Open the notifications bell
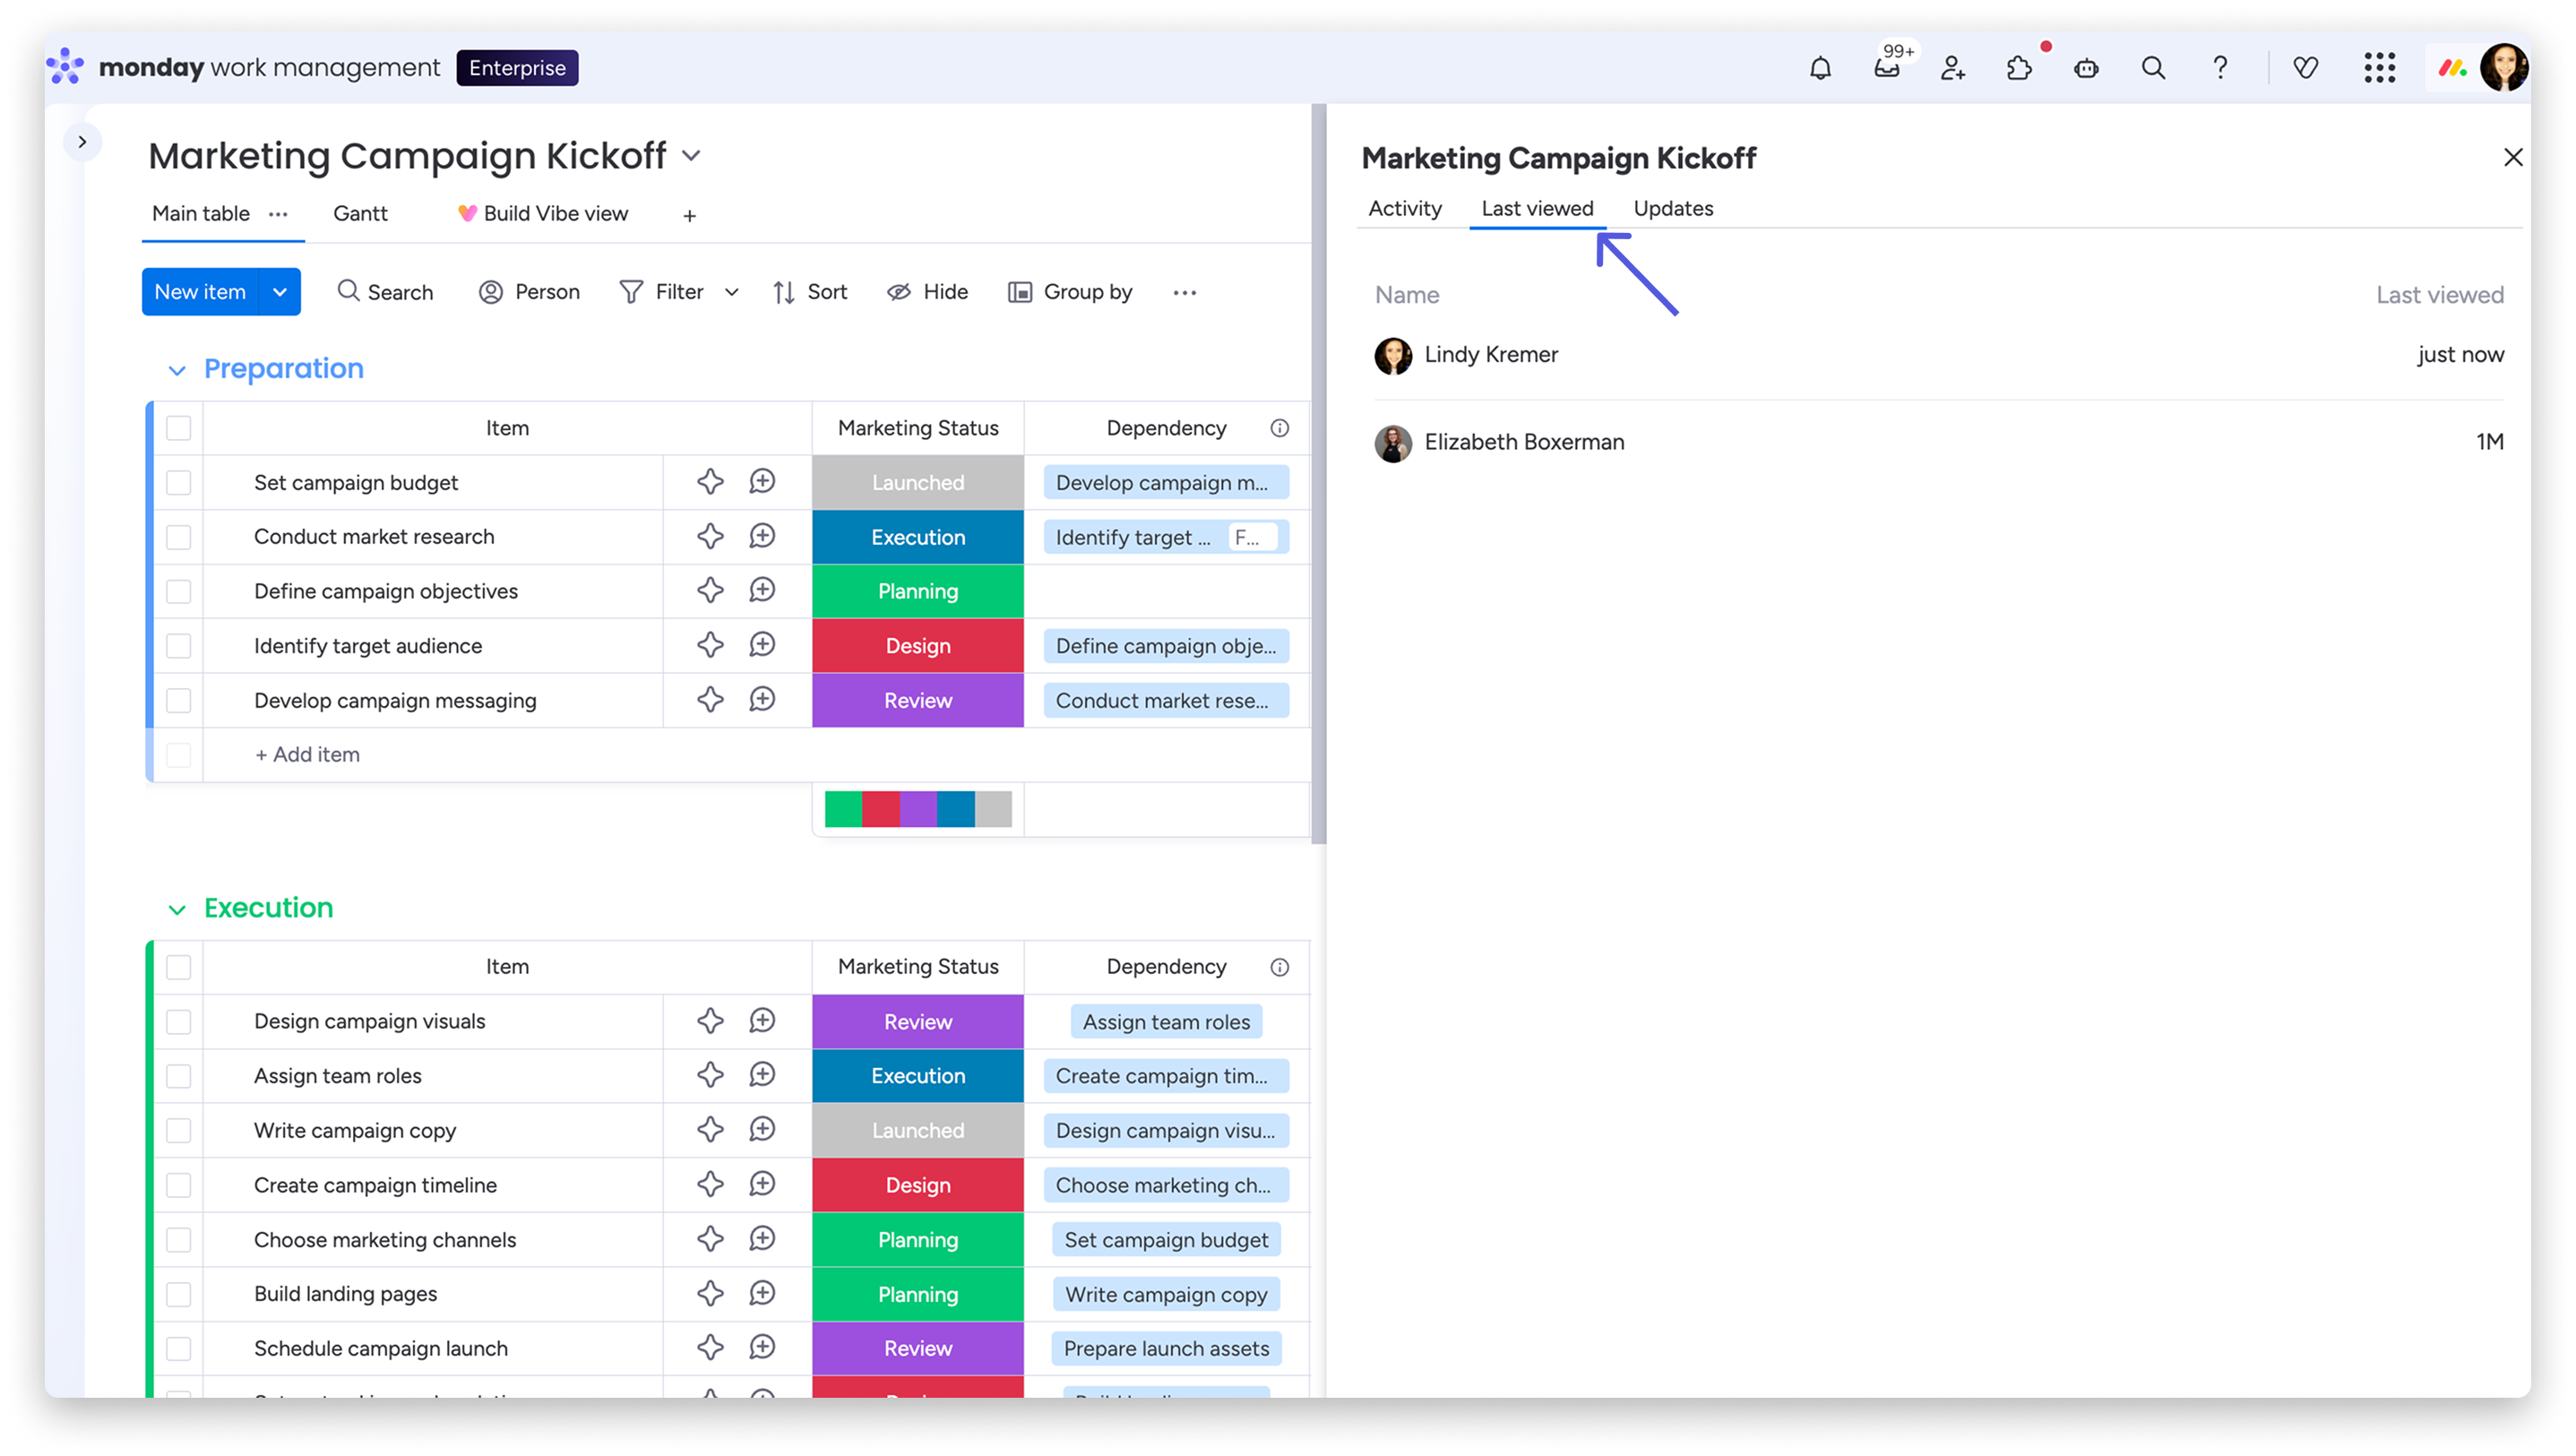Viewport: 2576px width, 1456px height. (1820, 68)
